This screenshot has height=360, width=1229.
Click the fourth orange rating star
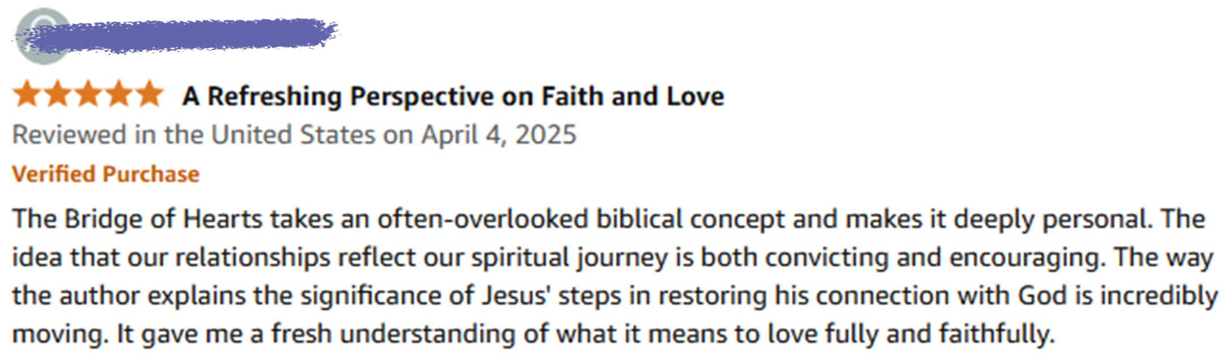(x=118, y=94)
